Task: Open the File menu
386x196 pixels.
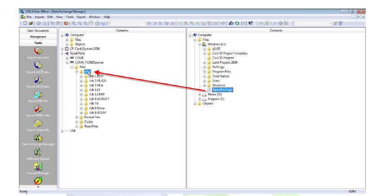Action: pos(29,17)
